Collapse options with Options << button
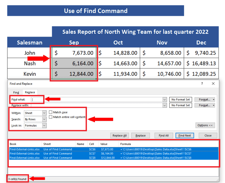 [205, 125]
